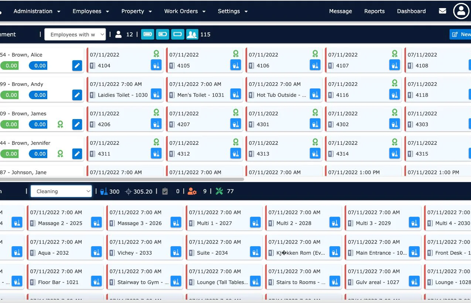471x303 pixels.
Task: Click the cleaning icon on Vichey - 2033
Action: [176, 252]
